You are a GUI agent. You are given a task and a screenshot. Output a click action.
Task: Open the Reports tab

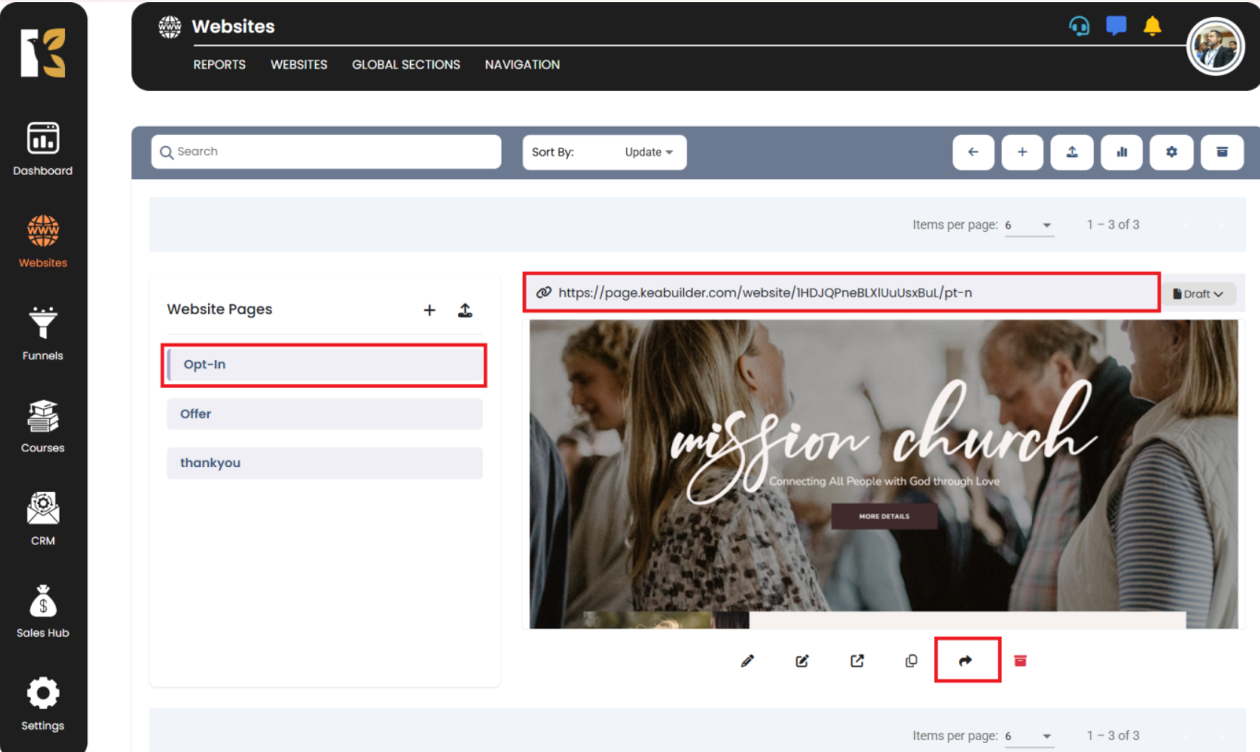pyautogui.click(x=219, y=65)
